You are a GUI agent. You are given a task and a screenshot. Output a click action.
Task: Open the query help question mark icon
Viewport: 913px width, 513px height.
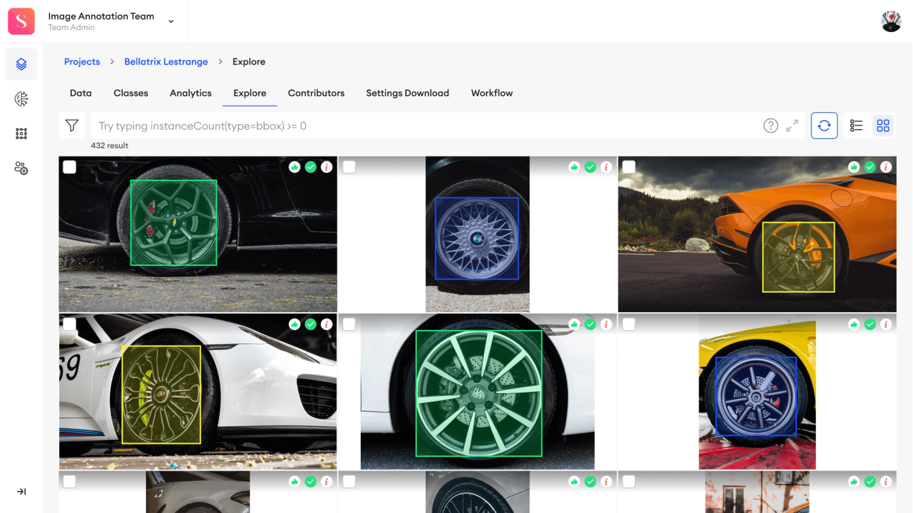point(771,126)
